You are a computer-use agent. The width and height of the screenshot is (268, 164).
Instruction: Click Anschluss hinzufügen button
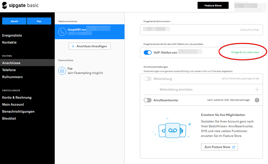(90, 46)
